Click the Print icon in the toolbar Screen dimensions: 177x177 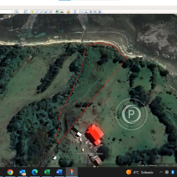coord(86,12)
